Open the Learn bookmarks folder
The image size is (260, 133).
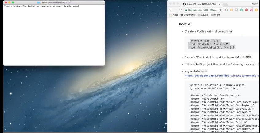(215, 15)
